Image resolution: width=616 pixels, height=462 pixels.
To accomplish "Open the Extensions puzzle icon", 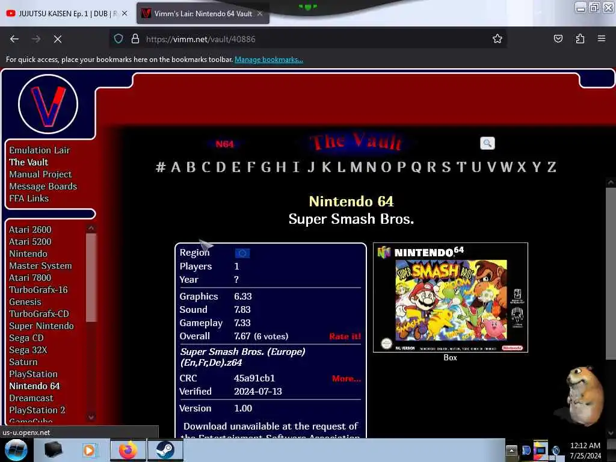I will (580, 38).
